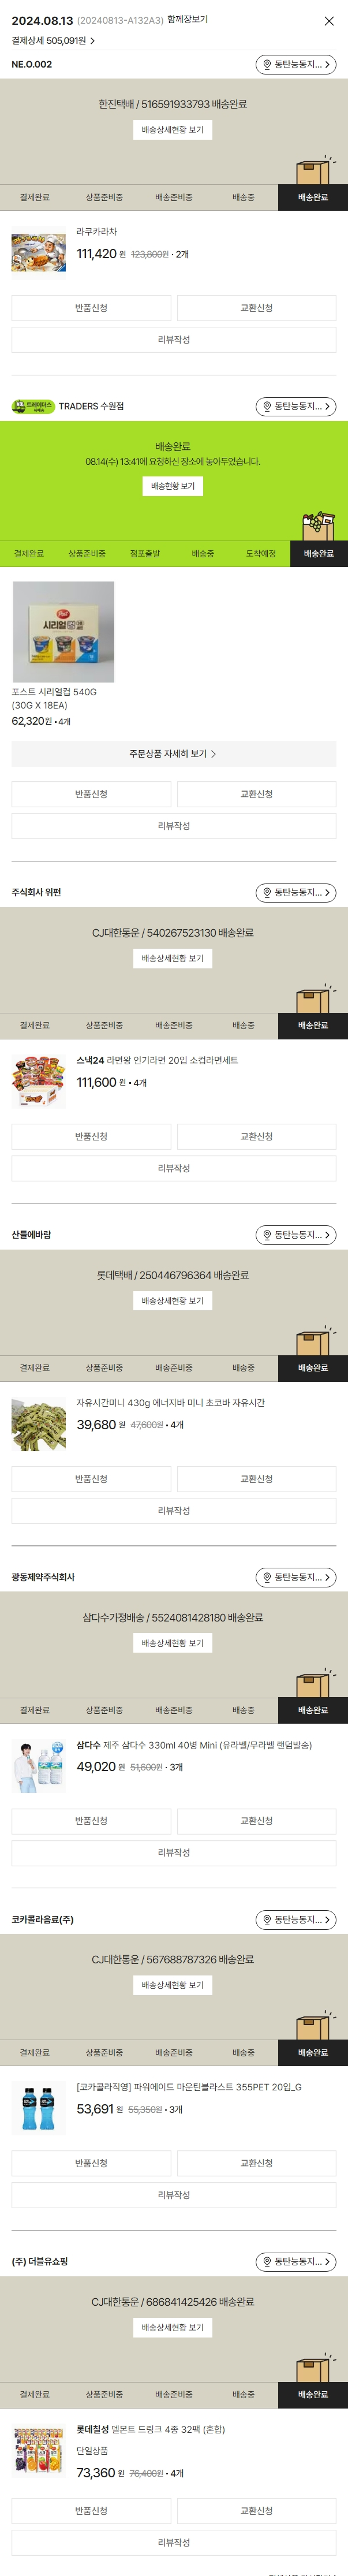Image resolution: width=348 pixels, height=2576 pixels.
Task: Click location pin icon beside NE.O.002
Action: click(x=267, y=65)
